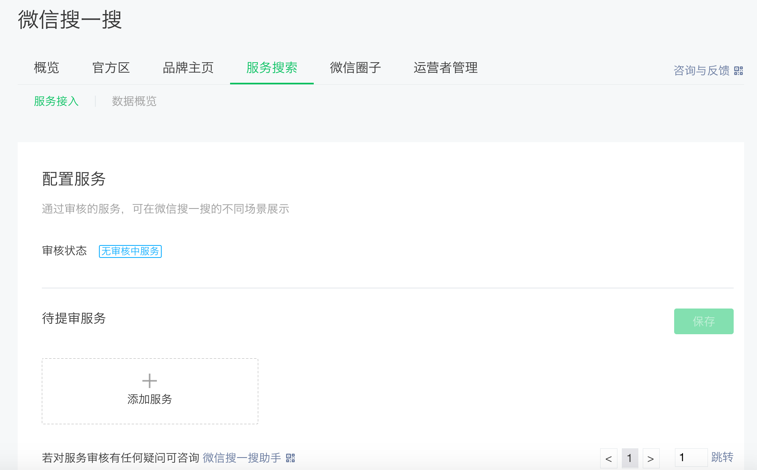Show the QR code icon beside 咨询与反馈
The image size is (757, 470).
[738, 71]
